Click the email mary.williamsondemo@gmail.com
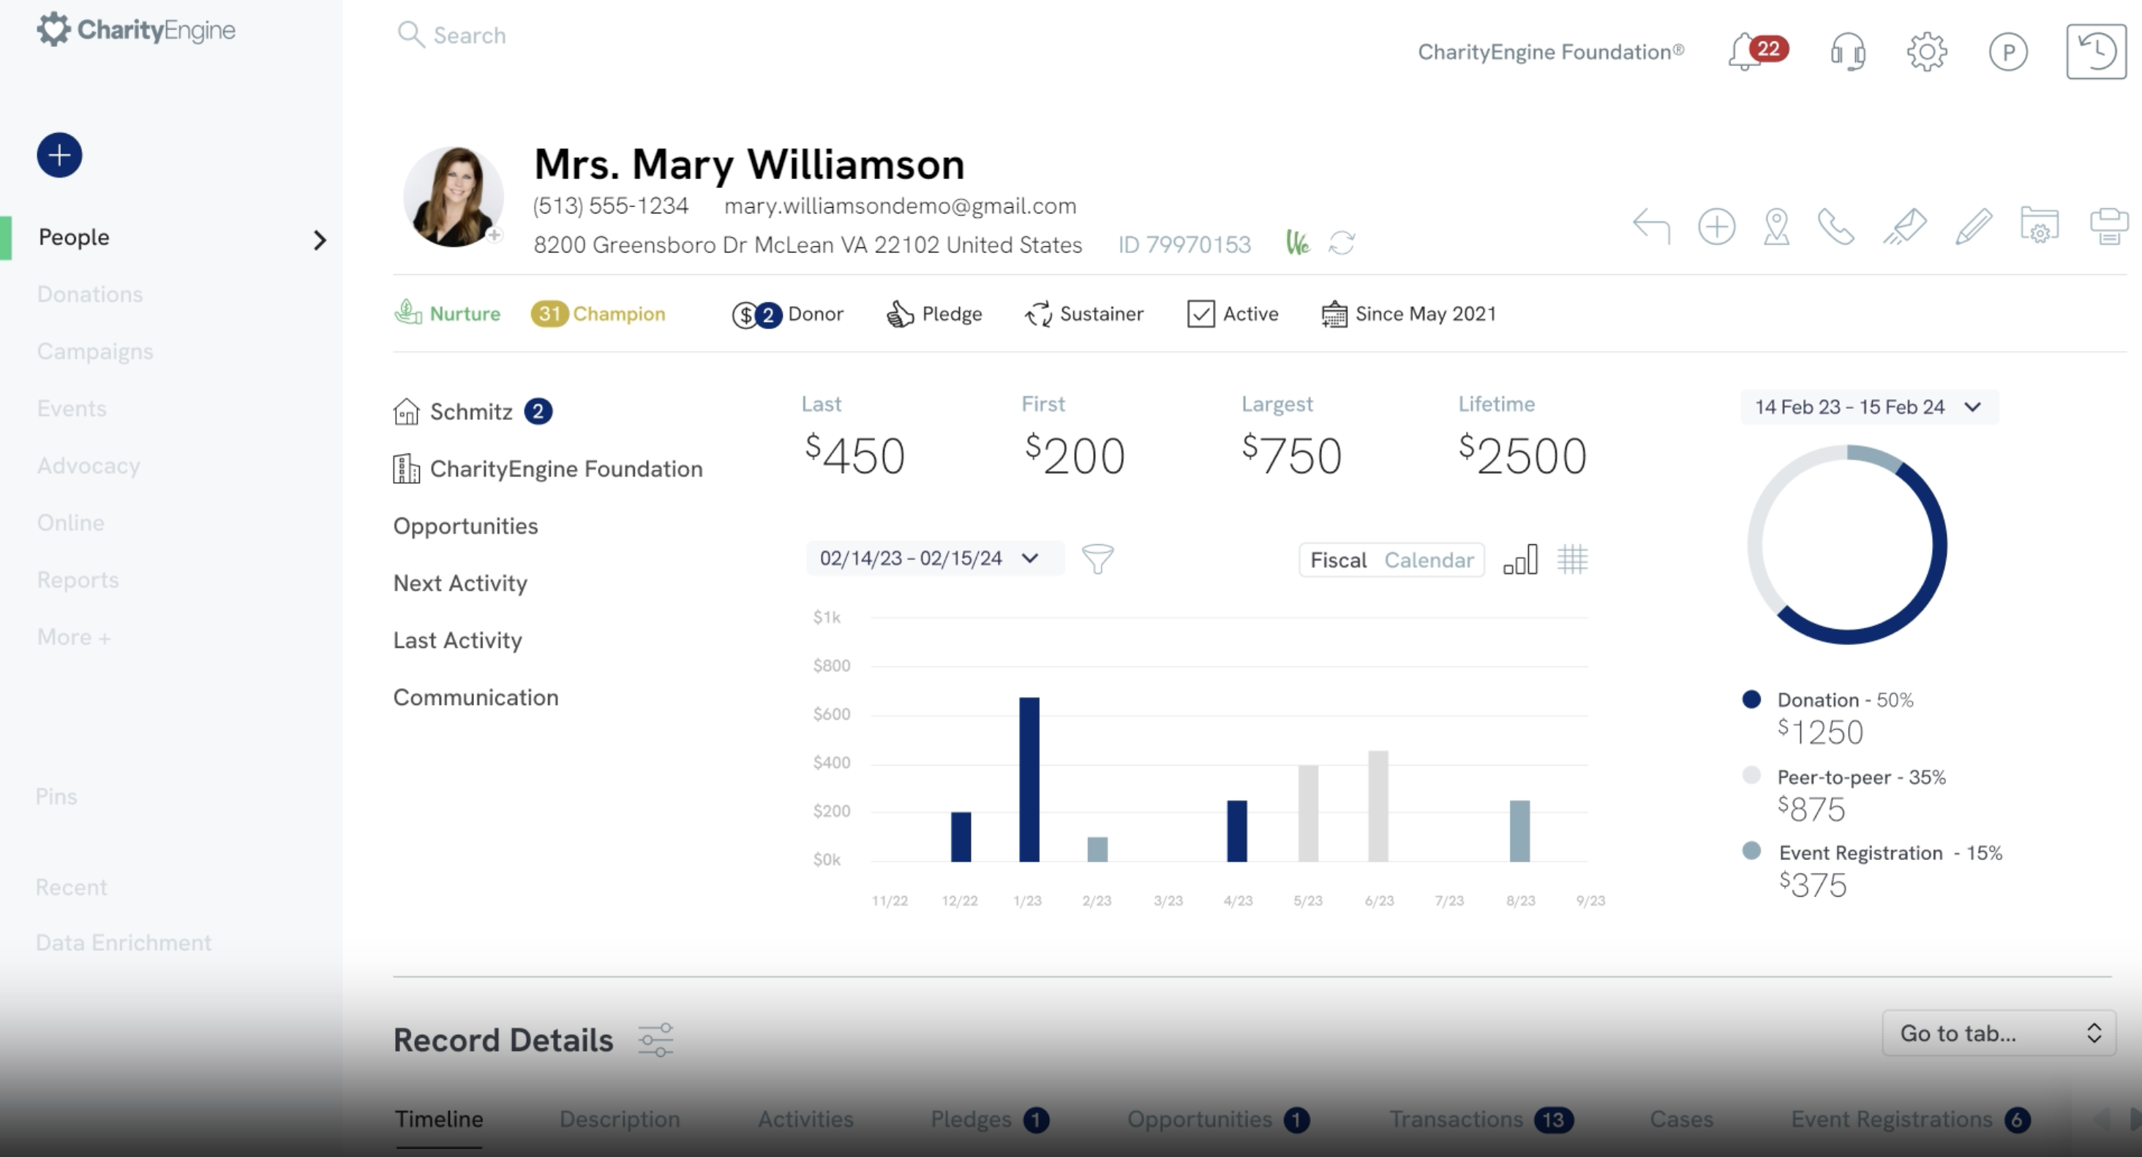The width and height of the screenshot is (2142, 1157). pyautogui.click(x=900, y=206)
